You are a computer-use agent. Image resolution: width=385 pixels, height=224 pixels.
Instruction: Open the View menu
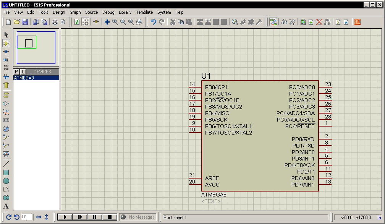pos(18,12)
